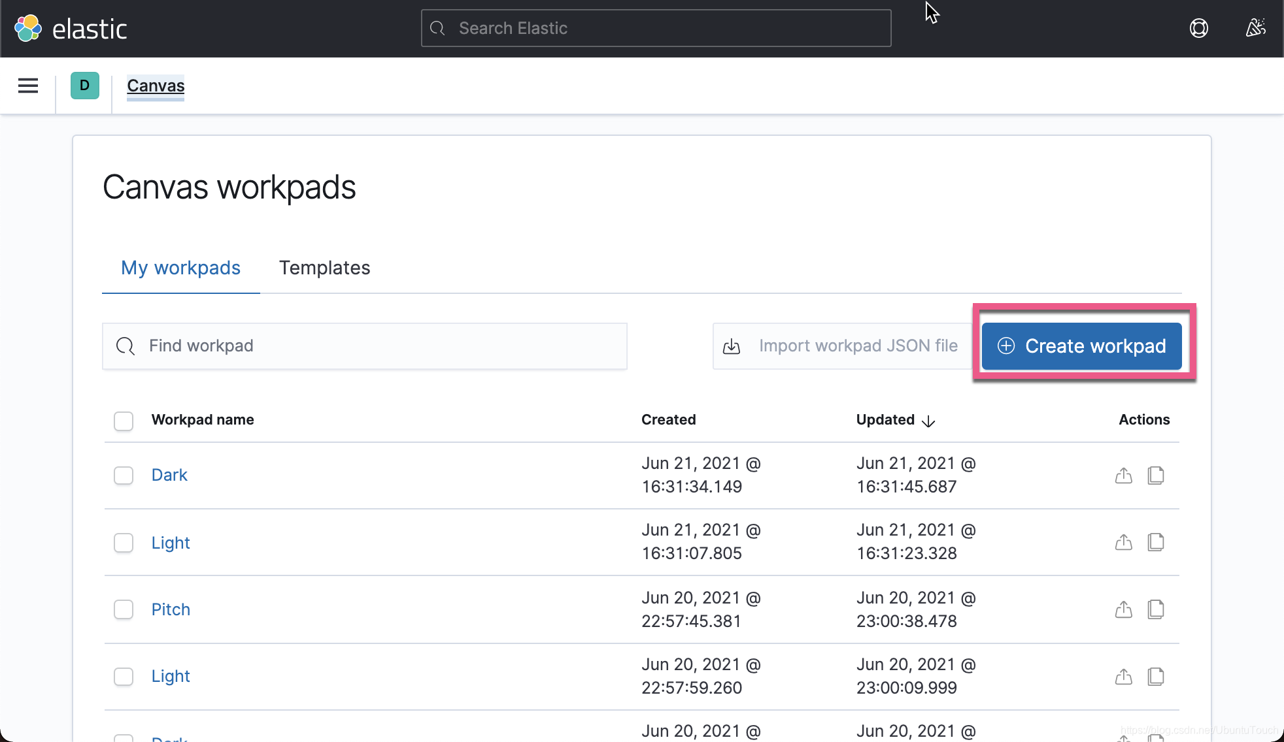The image size is (1284, 742).
Task: Toggle the checkbox for Dark workpad
Action: pyautogui.click(x=124, y=476)
